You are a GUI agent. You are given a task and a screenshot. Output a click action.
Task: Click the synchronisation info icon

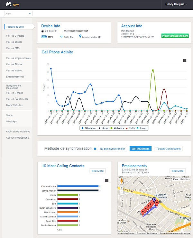click(x=95, y=149)
